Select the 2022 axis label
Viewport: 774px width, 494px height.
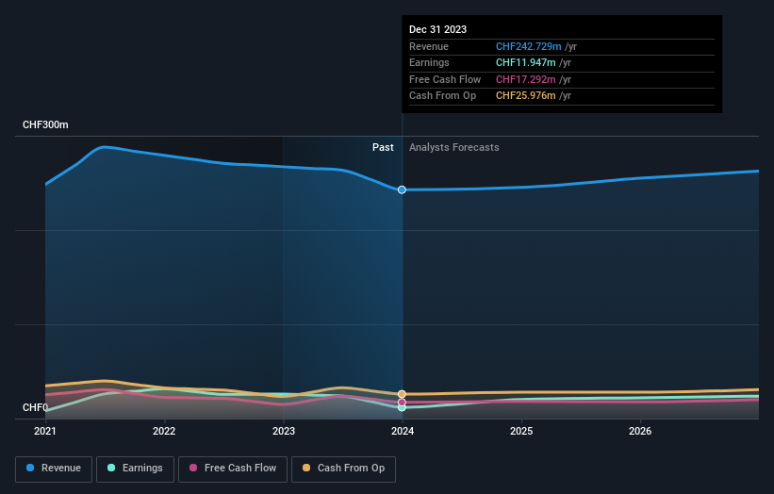point(164,432)
